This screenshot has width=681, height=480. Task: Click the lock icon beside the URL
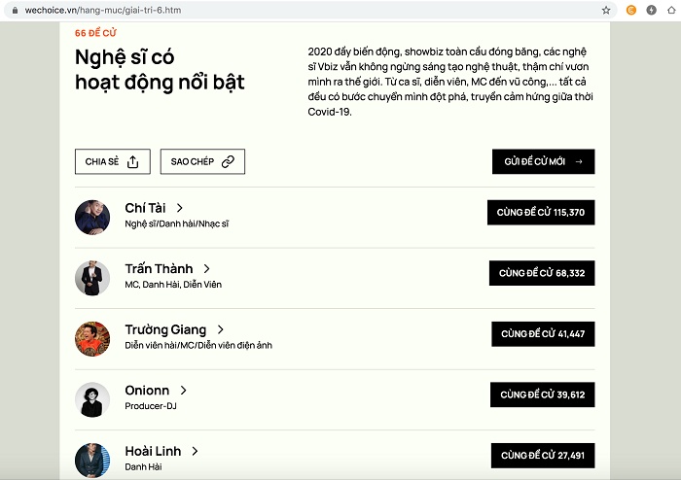tap(15, 10)
